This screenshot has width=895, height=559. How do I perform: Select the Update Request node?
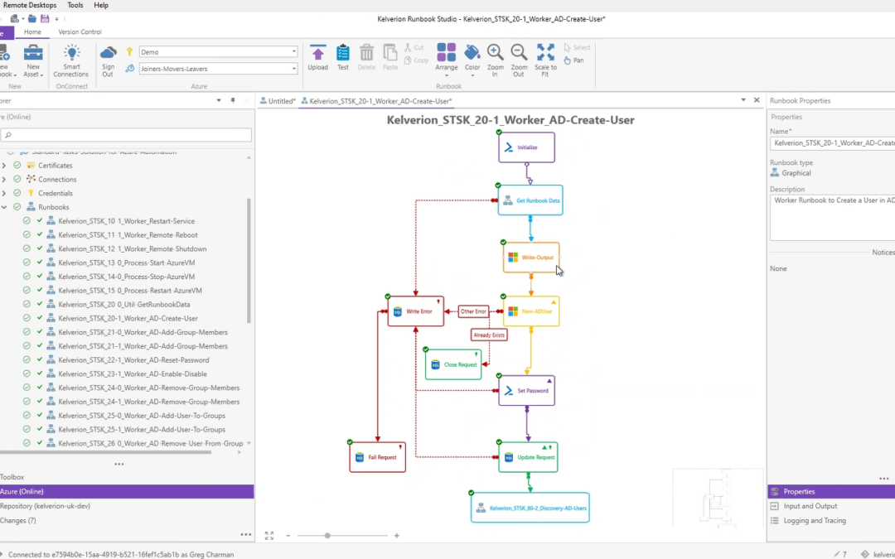(x=528, y=457)
